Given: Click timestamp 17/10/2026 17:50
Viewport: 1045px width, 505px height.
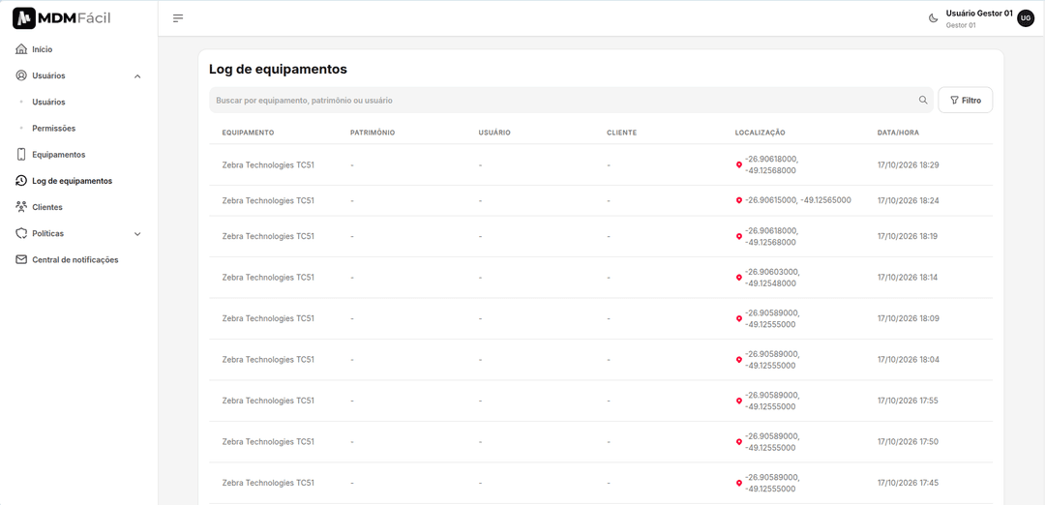Looking at the screenshot, I should coord(908,442).
